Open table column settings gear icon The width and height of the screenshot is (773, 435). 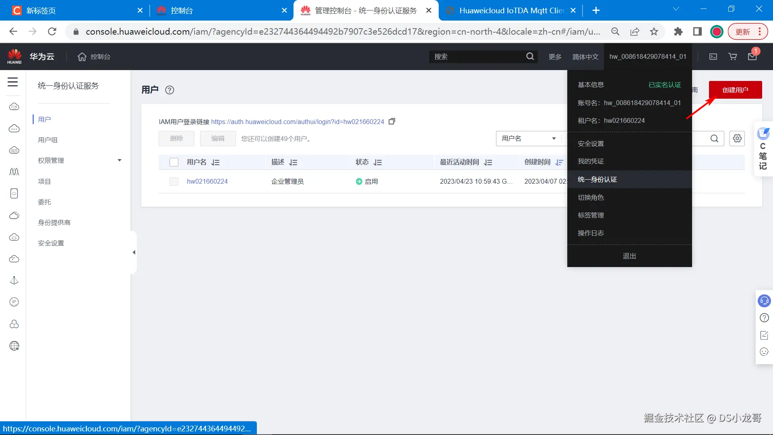pos(737,139)
